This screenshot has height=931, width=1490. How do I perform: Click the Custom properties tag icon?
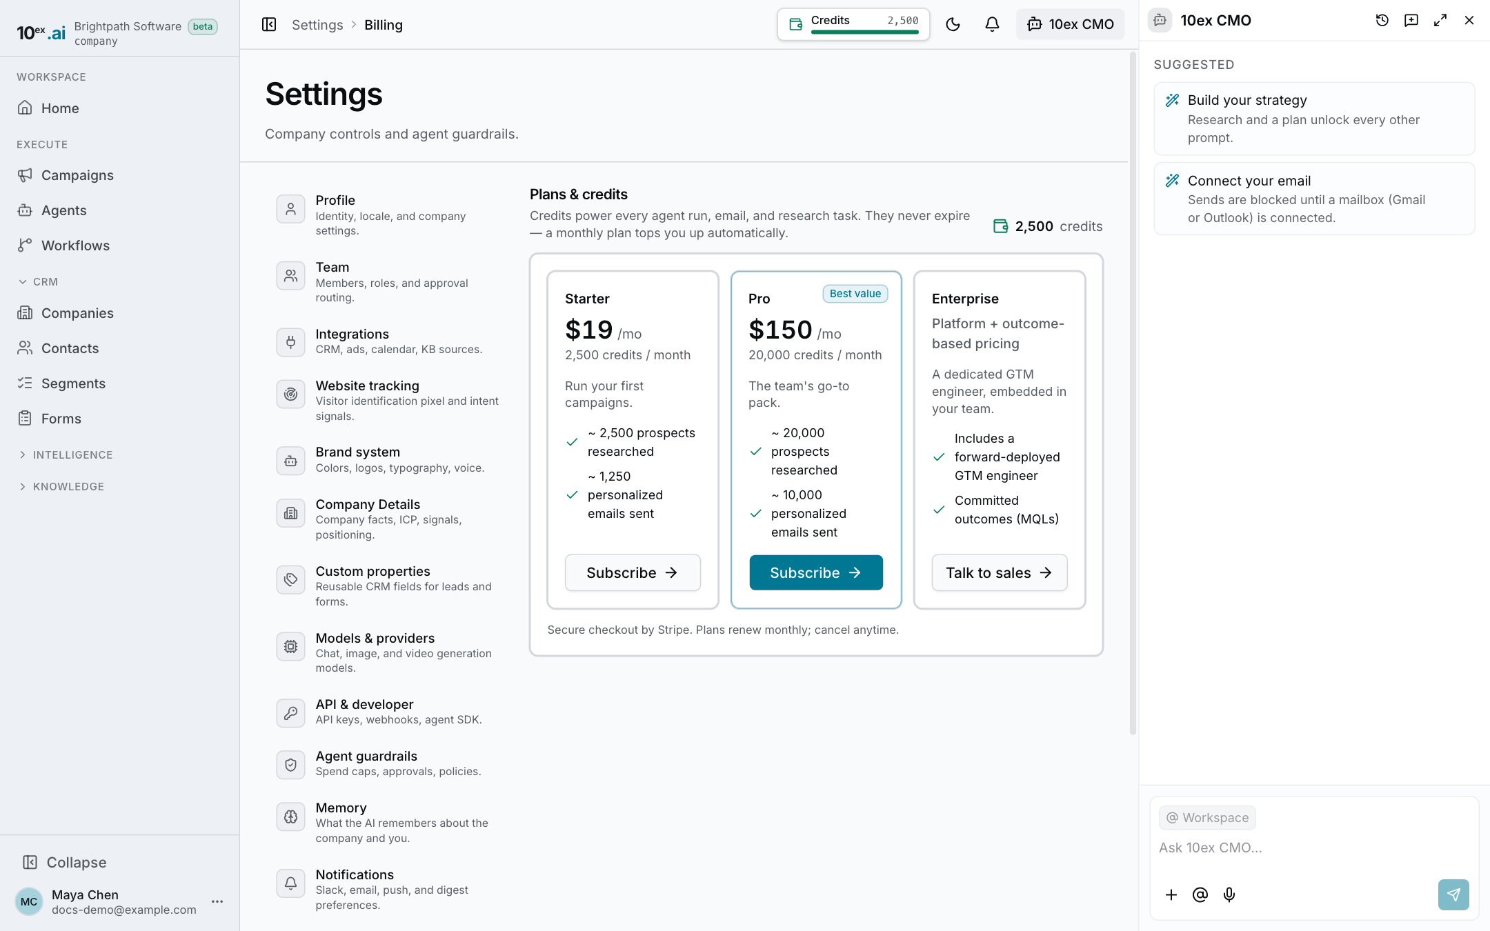291,580
